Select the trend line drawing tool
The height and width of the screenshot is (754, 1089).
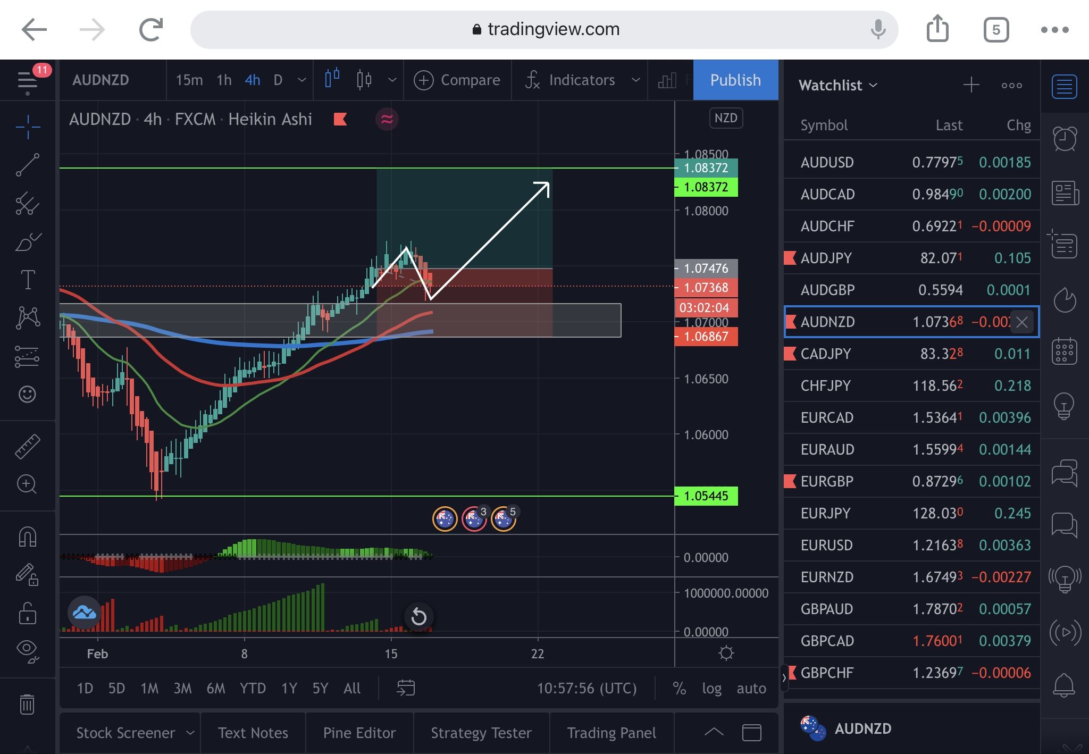pyautogui.click(x=28, y=165)
